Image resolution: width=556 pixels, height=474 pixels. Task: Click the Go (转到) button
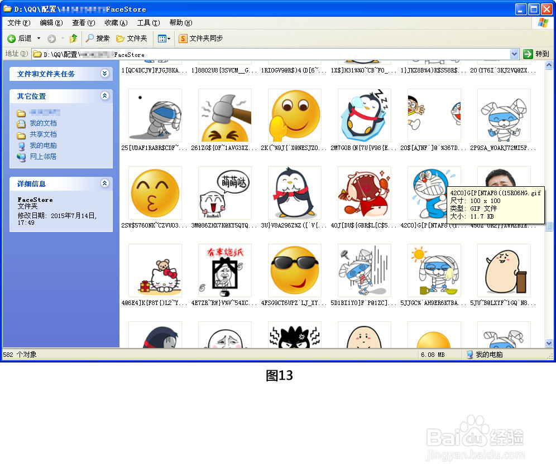coord(536,54)
